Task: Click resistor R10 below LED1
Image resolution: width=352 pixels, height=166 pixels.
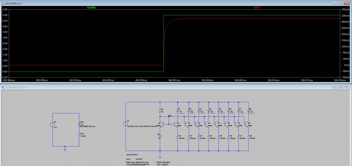Action: pyautogui.click(x=79, y=135)
